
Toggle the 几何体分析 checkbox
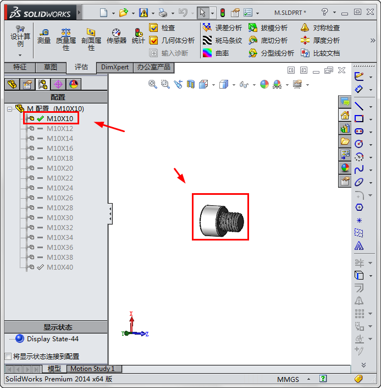(154, 40)
